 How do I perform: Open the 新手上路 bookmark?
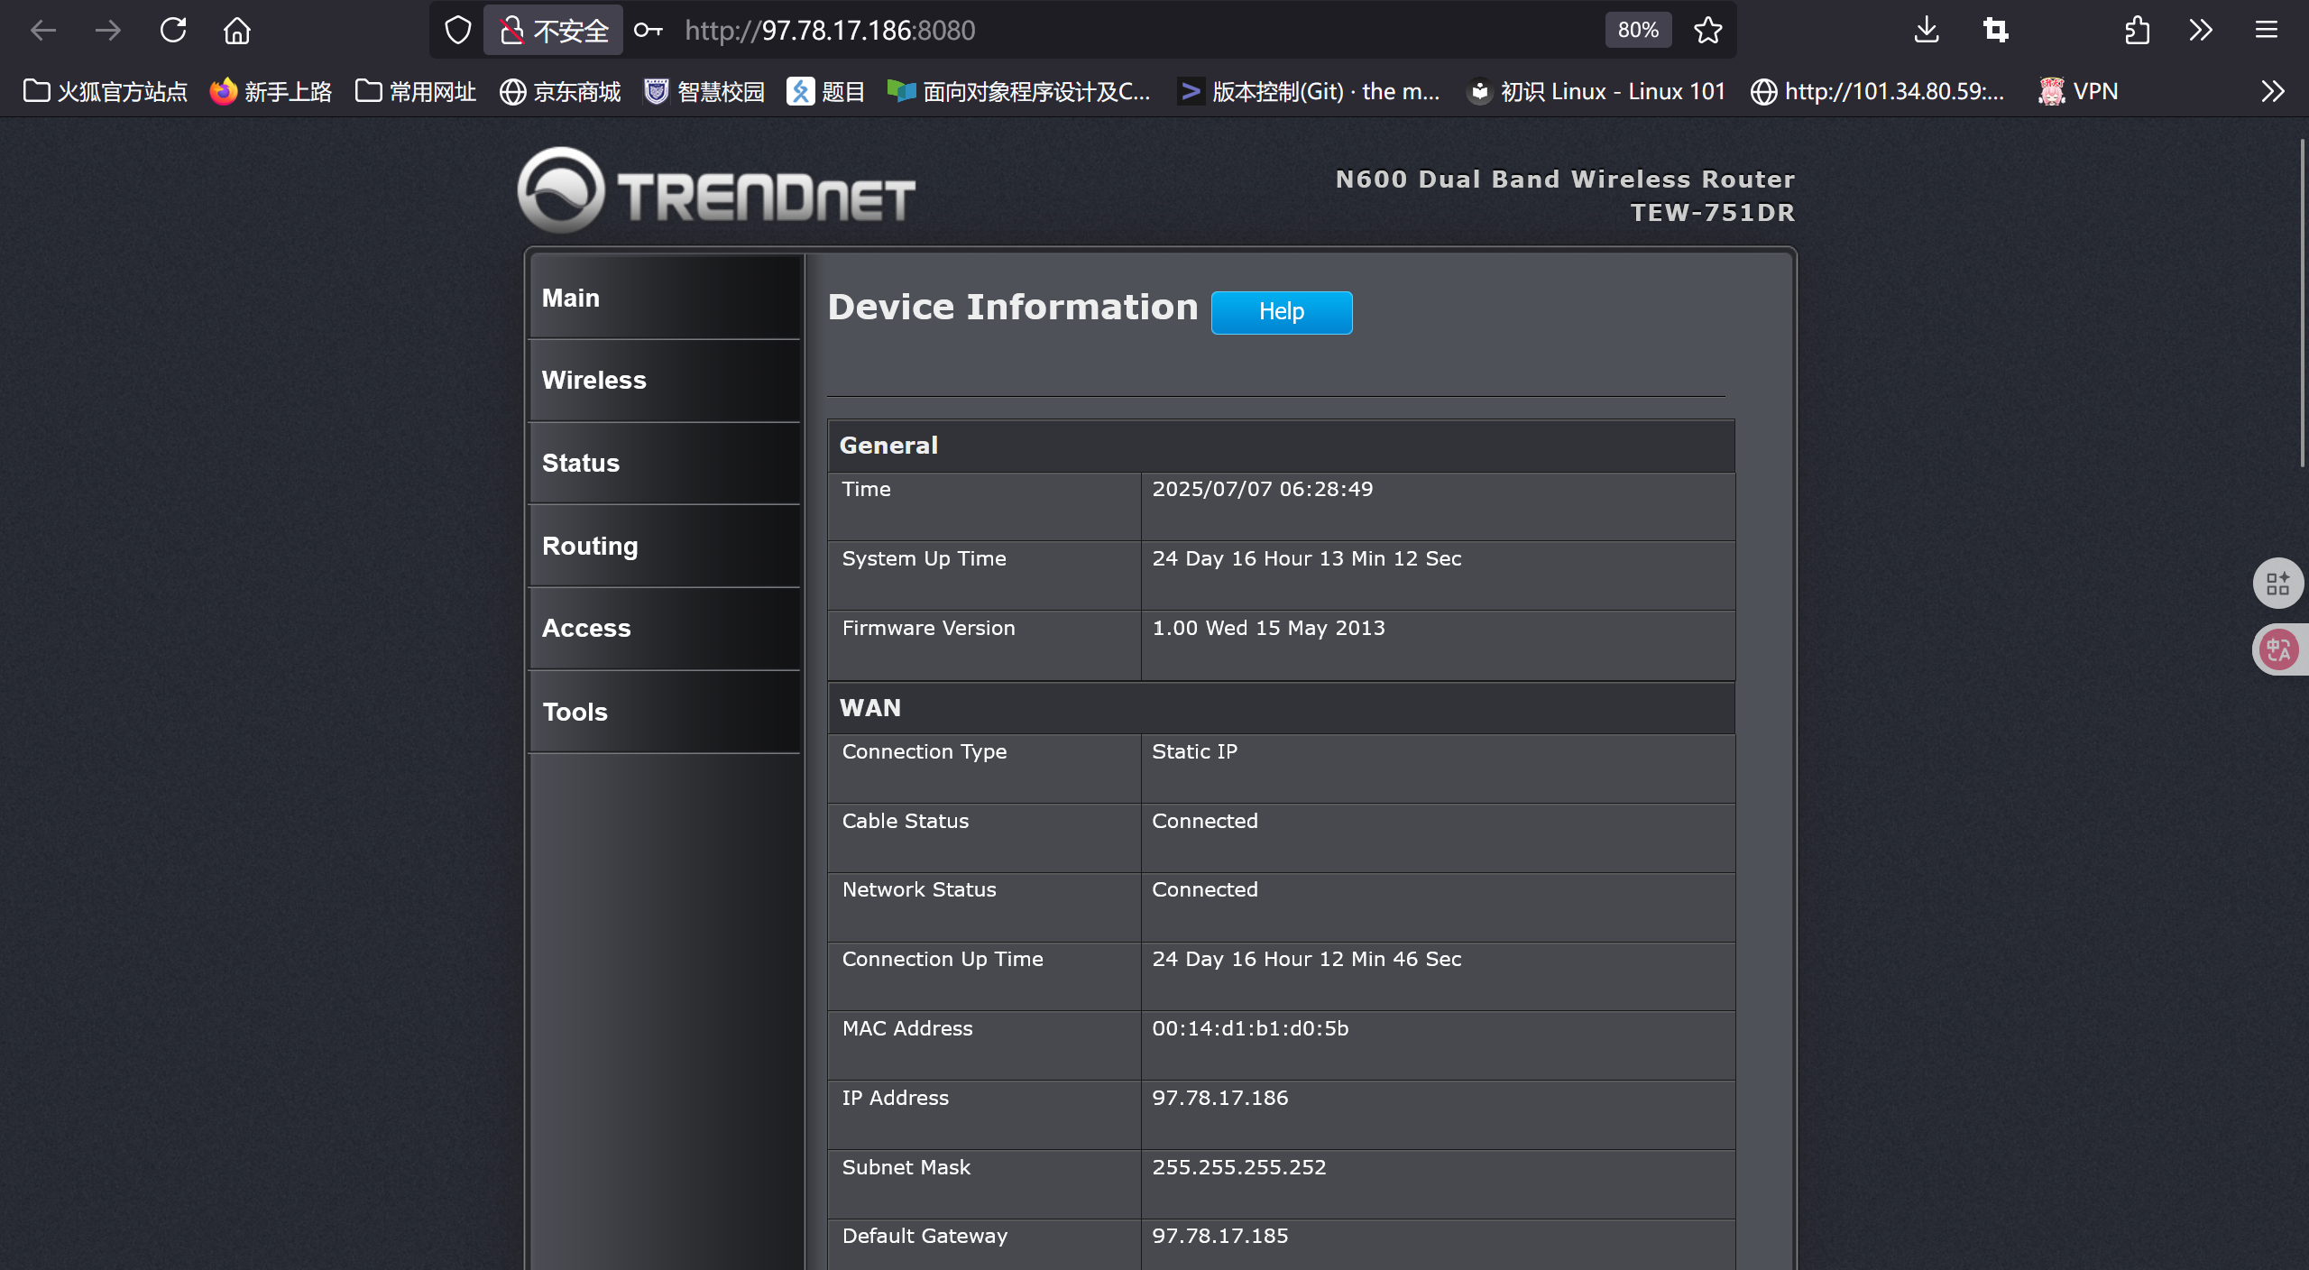[271, 91]
